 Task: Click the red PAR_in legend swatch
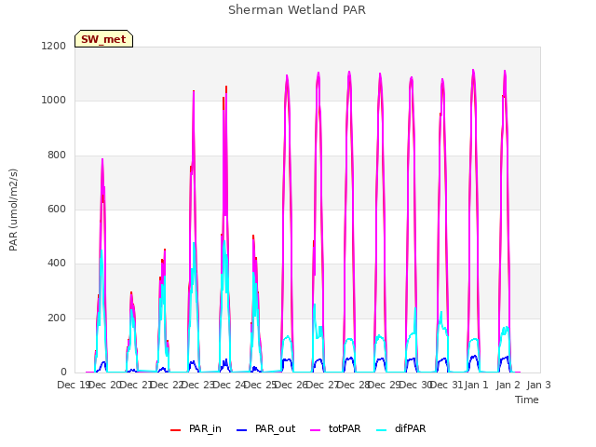[x=176, y=430]
